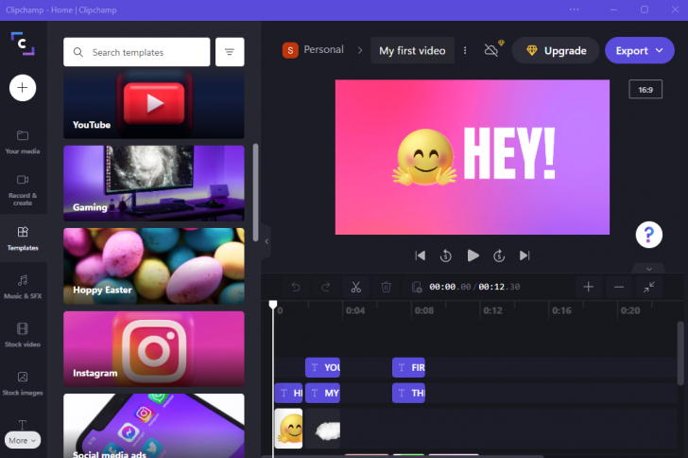Viewport: 688px width, 458px height.
Task: Click the Clipchamp logo icon
Action: click(23, 44)
